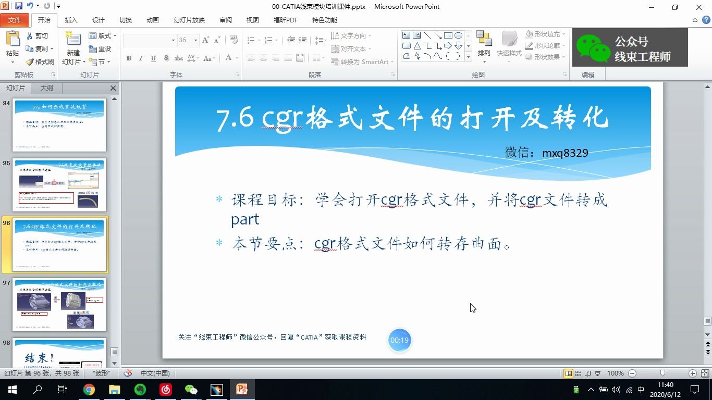The height and width of the screenshot is (400, 712).
Task: Decrease font size with the small A icon
Action: 217,40
